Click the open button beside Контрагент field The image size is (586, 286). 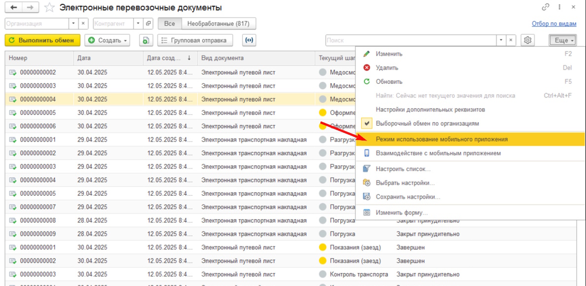tap(148, 23)
